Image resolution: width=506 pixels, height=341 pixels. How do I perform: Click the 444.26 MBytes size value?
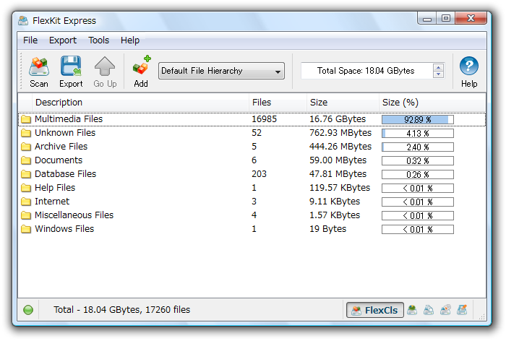point(340,147)
